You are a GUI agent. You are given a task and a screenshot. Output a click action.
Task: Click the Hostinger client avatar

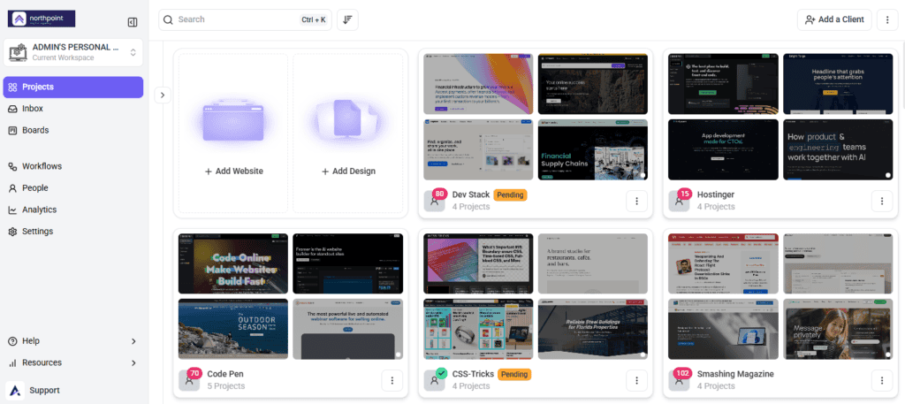pos(679,201)
